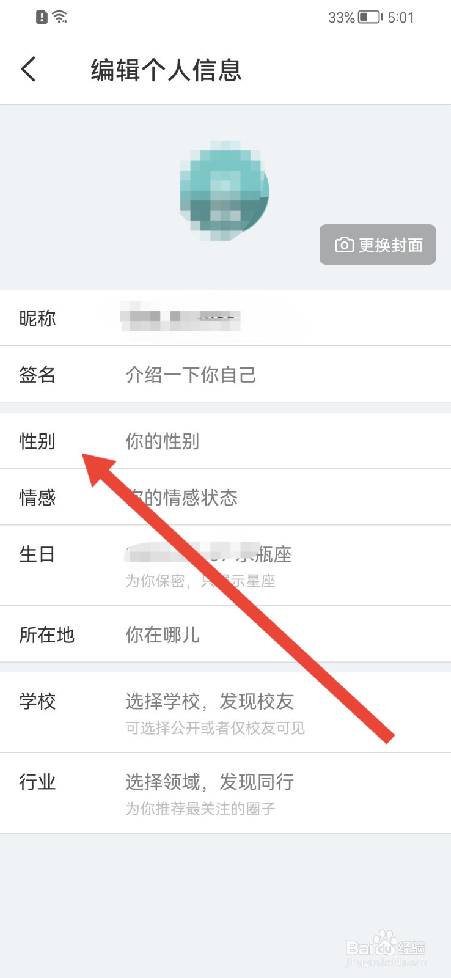Tap the profile avatar picture
The height and width of the screenshot is (978, 451).
point(225,190)
